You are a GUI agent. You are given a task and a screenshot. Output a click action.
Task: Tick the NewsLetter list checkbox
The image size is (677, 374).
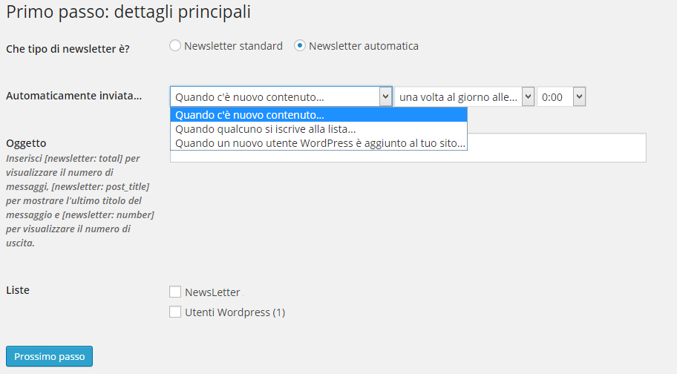[x=175, y=292]
